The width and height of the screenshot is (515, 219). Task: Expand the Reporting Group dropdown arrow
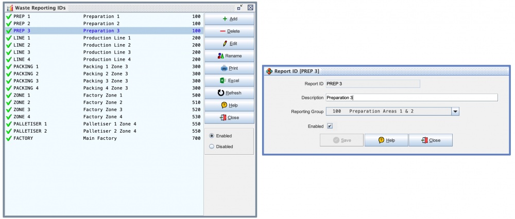455,111
